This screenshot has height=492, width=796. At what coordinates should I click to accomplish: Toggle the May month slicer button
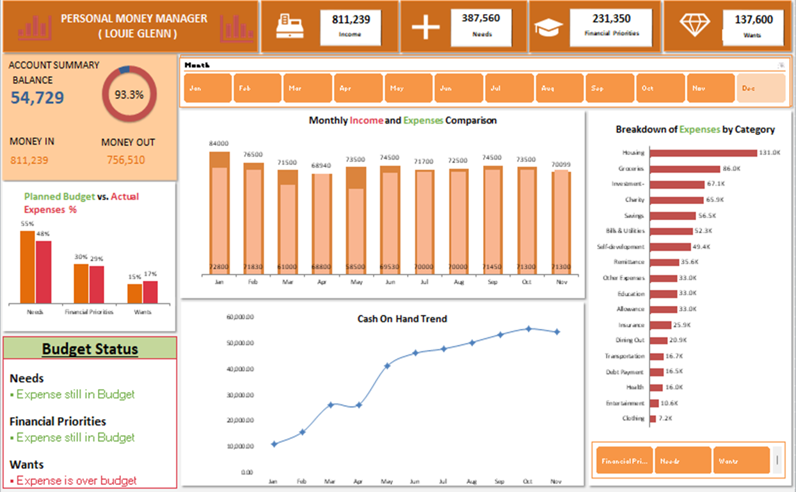pyautogui.click(x=408, y=88)
